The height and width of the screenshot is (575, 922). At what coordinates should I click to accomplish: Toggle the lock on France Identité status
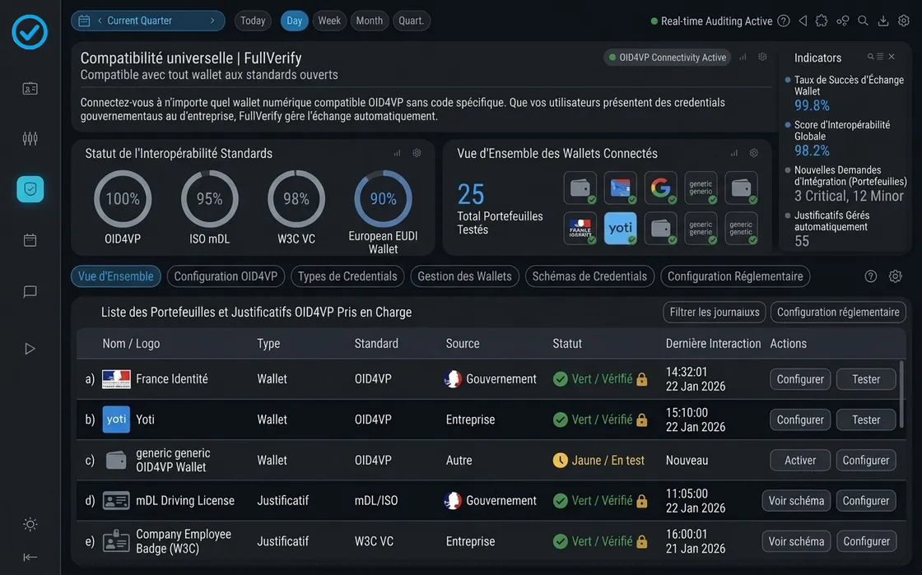[643, 379]
